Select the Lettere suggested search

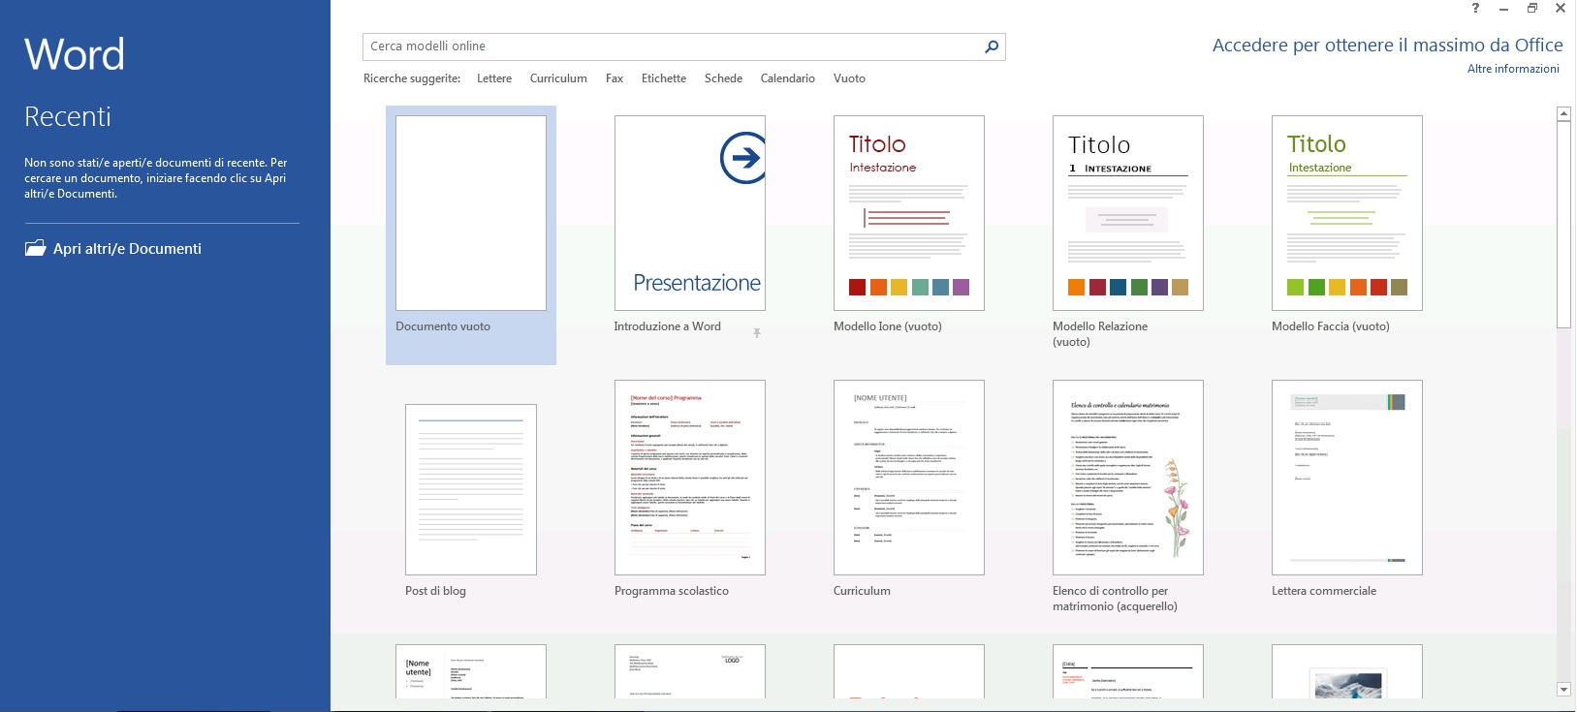pos(494,78)
